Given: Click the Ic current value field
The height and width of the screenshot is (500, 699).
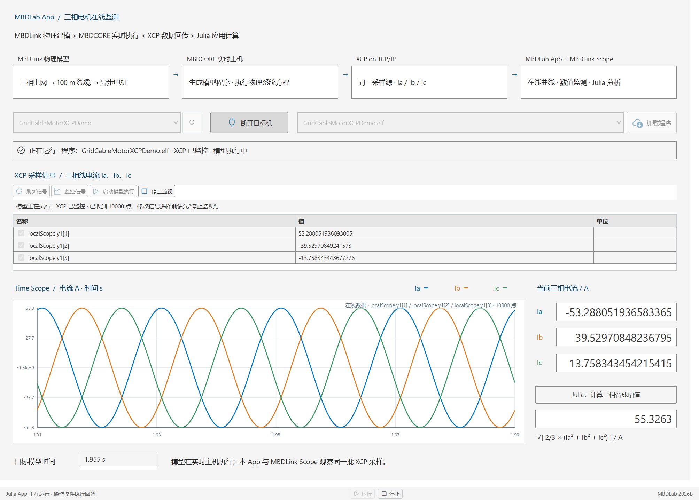Looking at the screenshot, I should (x=616, y=363).
